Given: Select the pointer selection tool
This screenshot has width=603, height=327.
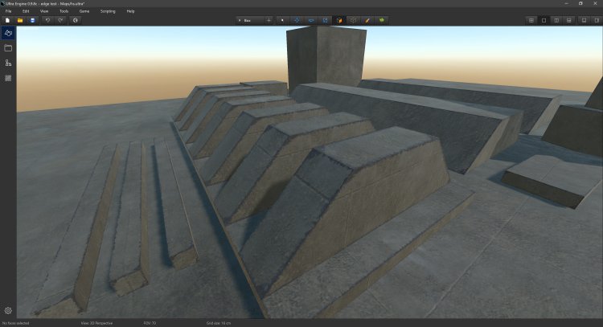Looking at the screenshot, I should coord(282,20).
